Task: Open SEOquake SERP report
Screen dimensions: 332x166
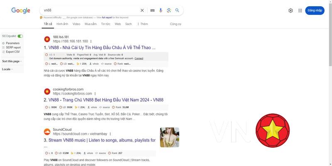Action: tap(12, 47)
